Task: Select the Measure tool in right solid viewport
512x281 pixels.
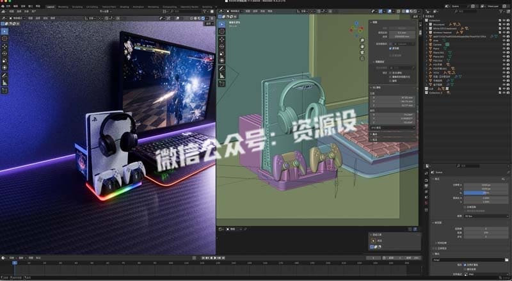Action: click(221, 76)
